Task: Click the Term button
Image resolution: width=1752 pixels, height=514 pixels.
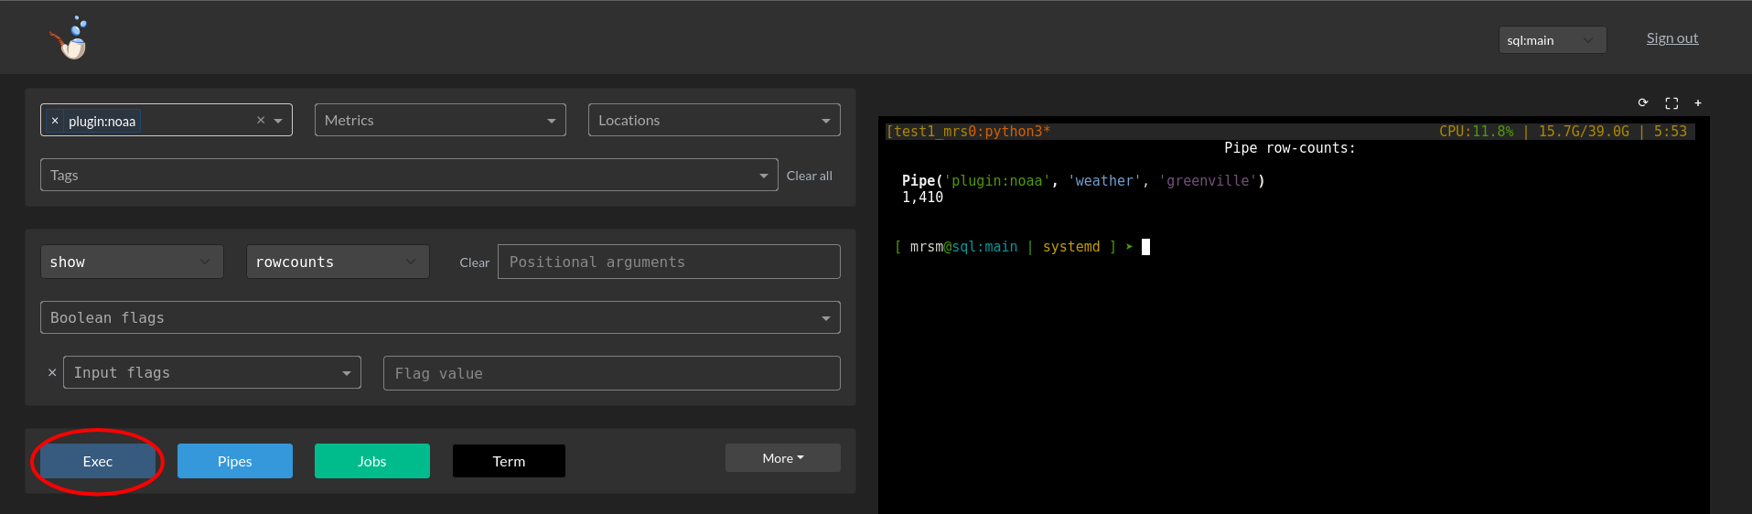Action: tap(509, 461)
